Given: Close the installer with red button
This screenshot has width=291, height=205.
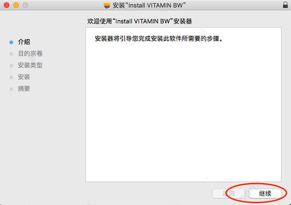Looking at the screenshot, I should click(x=6, y=5).
